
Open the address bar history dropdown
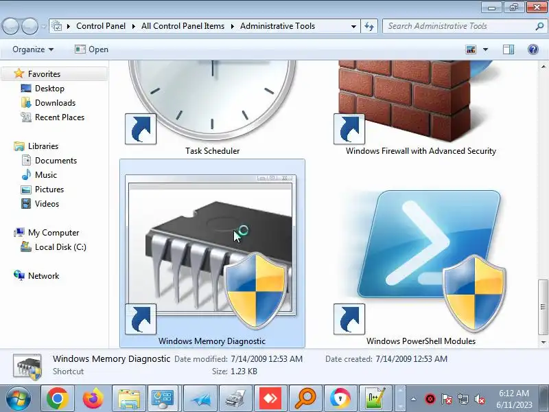[353, 26]
